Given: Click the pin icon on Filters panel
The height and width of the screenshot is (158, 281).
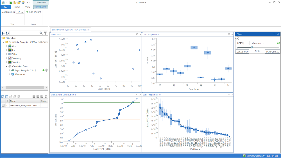Looking at the screenshot, I should [x=278, y=34].
